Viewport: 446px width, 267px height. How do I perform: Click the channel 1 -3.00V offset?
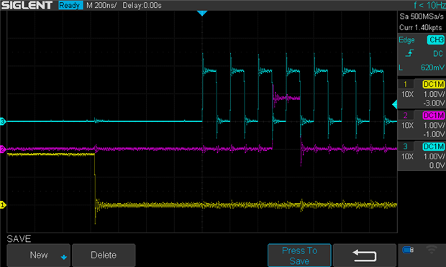click(x=434, y=103)
